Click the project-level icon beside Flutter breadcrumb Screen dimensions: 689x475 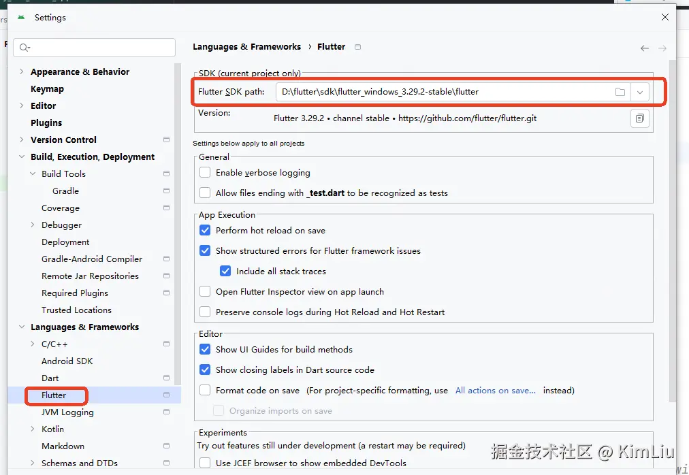(x=357, y=47)
